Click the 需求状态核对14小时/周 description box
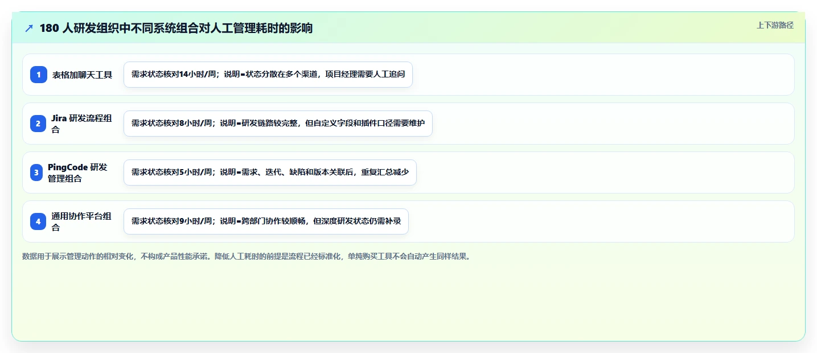 point(268,75)
